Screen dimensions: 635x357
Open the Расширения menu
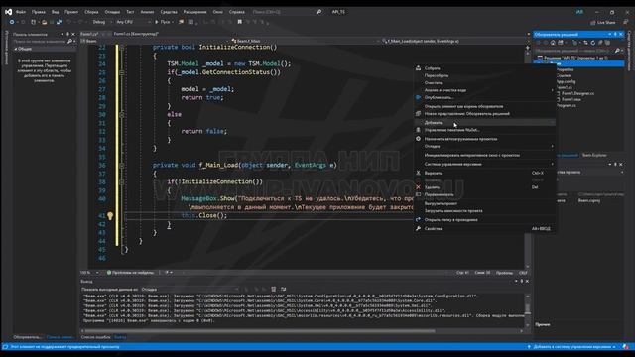tap(194, 12)
